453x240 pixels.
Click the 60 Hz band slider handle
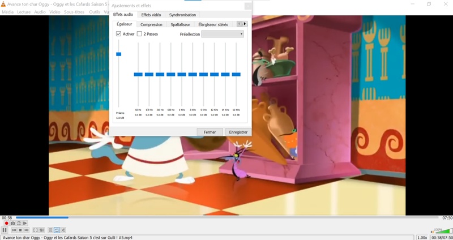click(x=138, y=74)
